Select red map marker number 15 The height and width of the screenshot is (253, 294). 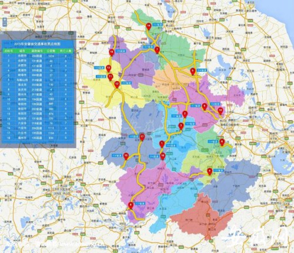pyautogui.click(x=126, y=157)
